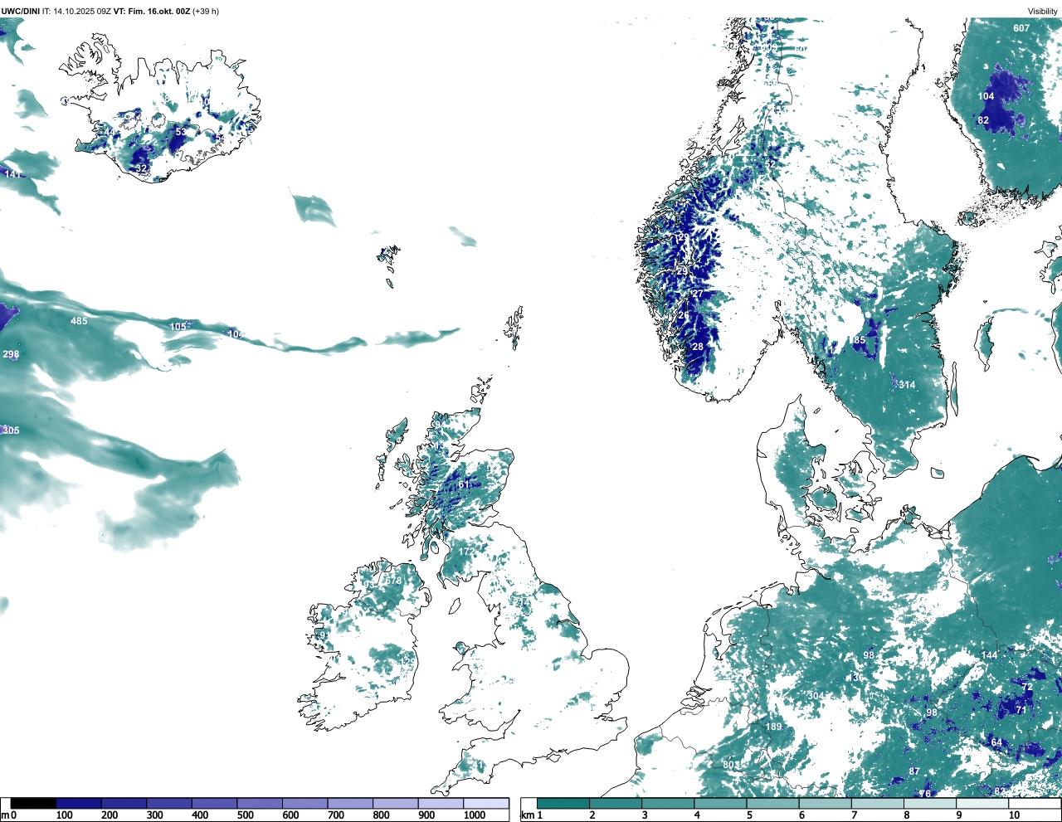Click the 'UWC/DINI' header text
Image resolution: width=1062 pixels, height=822 pixels.
click(21, 12)
